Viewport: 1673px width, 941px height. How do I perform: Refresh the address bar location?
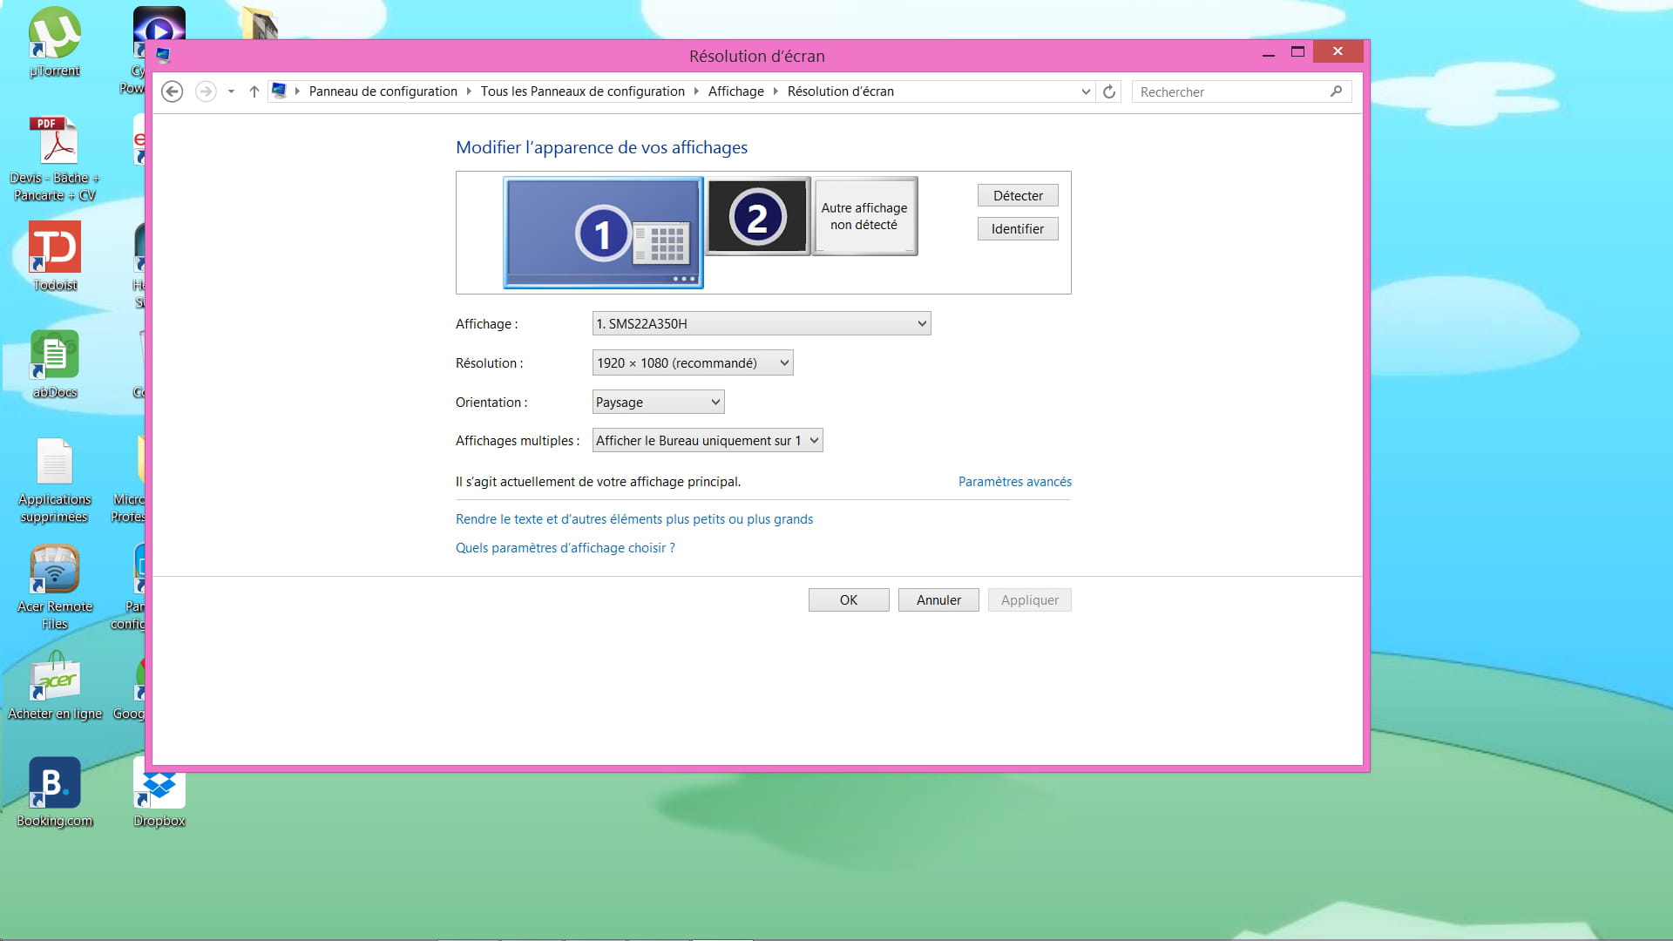1109,91
